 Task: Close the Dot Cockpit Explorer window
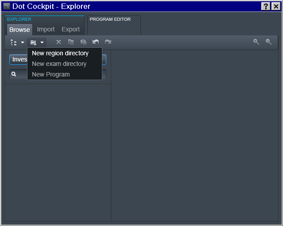(x=276, y=7)
